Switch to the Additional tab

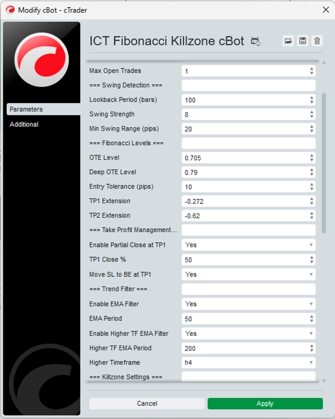click(x=24, y=124)
